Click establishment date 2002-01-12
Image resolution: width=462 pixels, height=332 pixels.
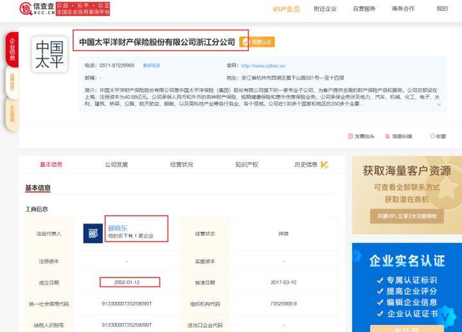pos(127,282)
